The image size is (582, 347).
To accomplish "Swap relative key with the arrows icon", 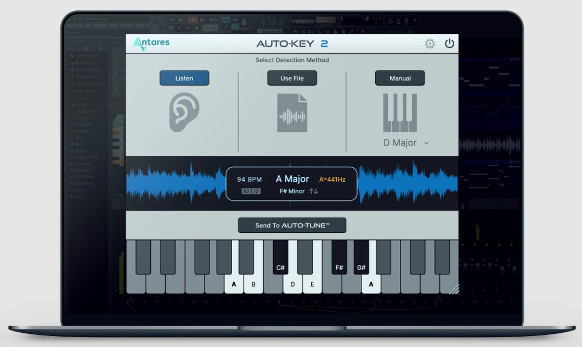I will click(x=314, y=191).
